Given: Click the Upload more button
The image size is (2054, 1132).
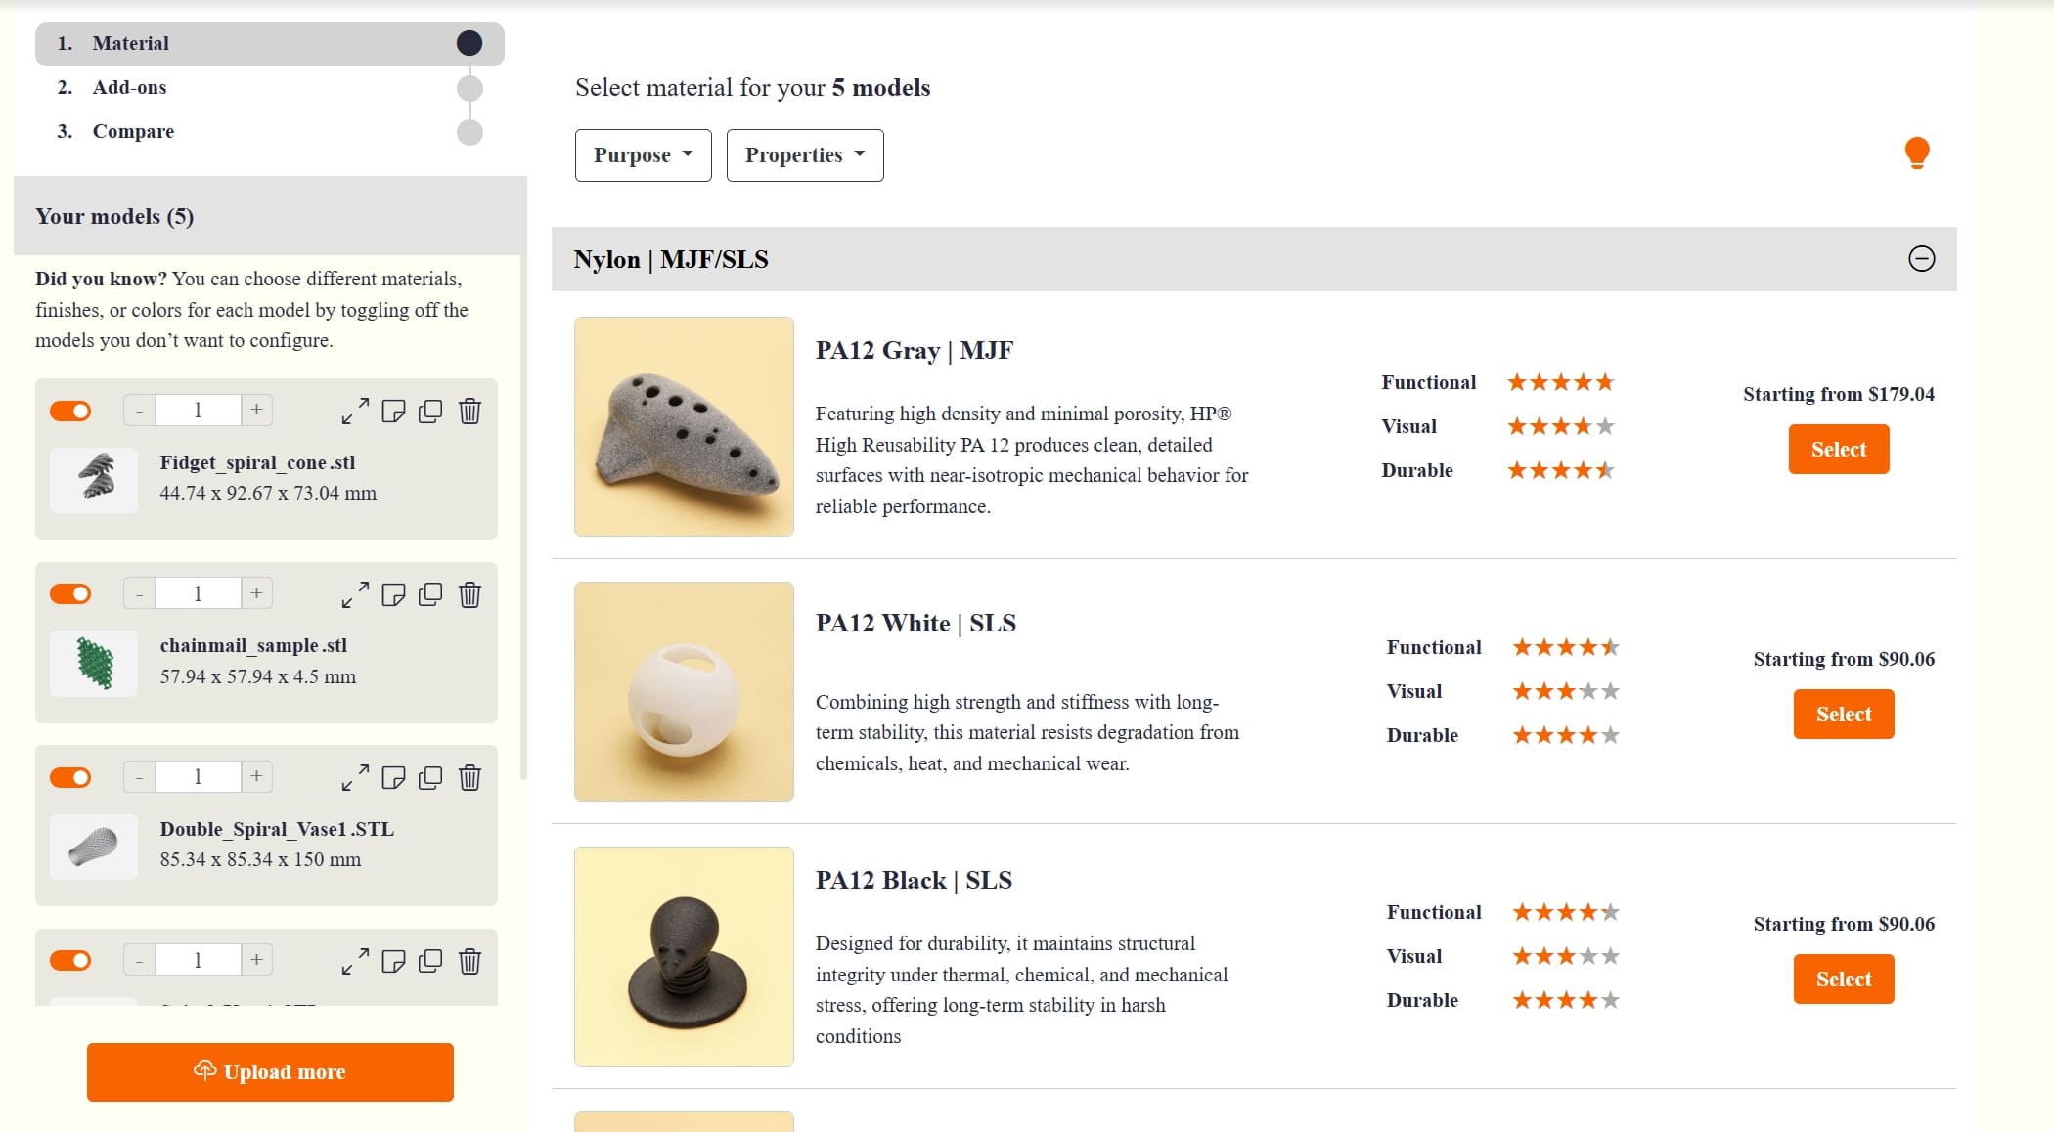Looking at the screenshot, I should [x=270, y=1071].
